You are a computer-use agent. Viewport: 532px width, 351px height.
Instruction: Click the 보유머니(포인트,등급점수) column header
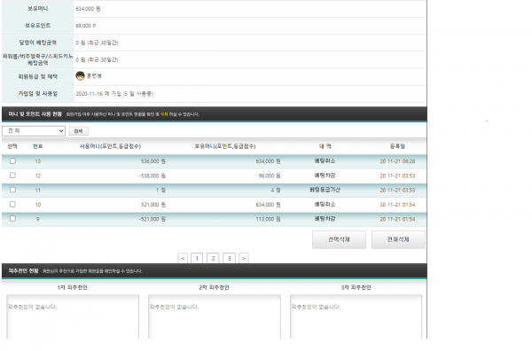click(x=225, y=146)
